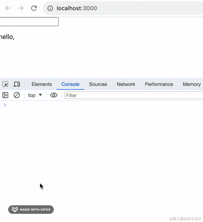The height and width of the screenshot is (222, 203).
Task: Select the Console tab
Action: 70,84
